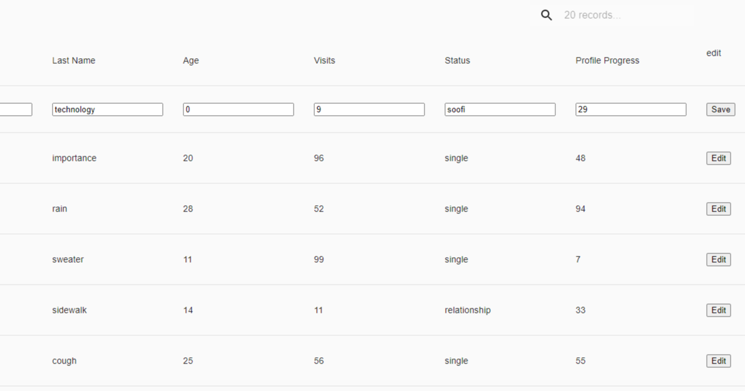Click the search magnifier icon
The height and width of the screenshot is (391, 745).
tap(547, 16)
